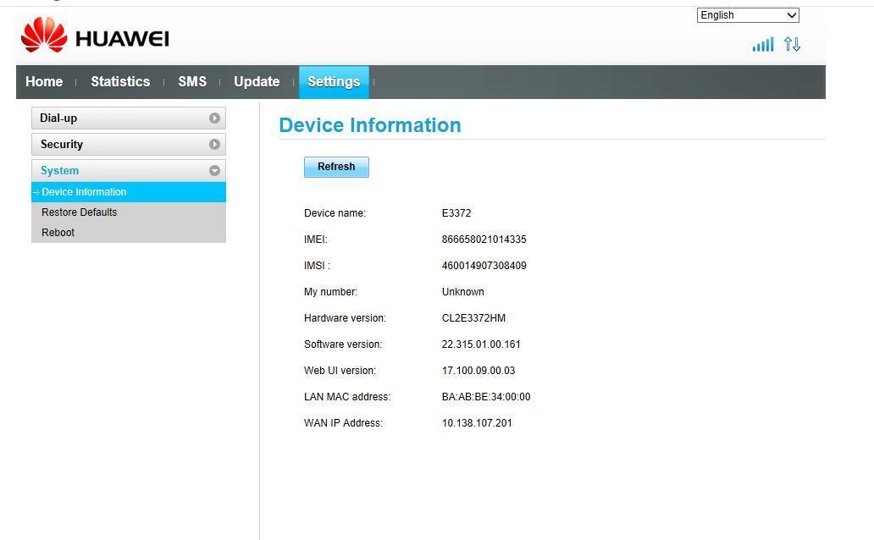Click the device name value E3372
This screenshot has height=540, width=874.
[456, 213]
